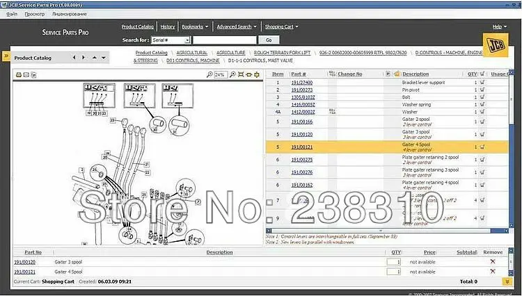Open AGRICULTURAL breadcrumb link

pos(192,53)
